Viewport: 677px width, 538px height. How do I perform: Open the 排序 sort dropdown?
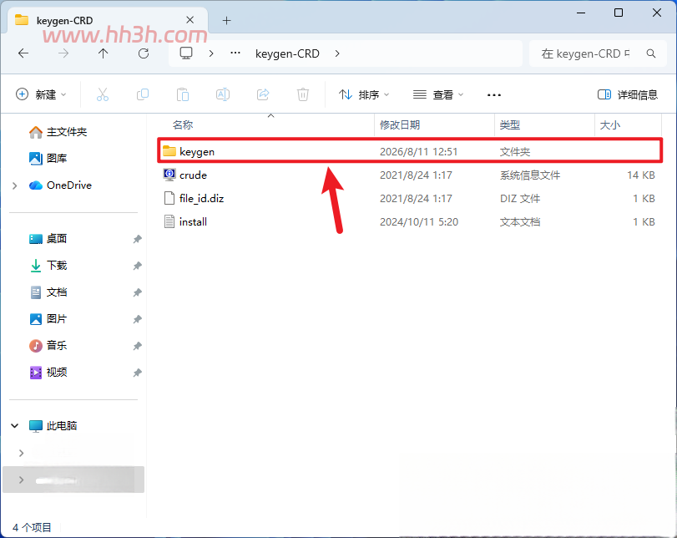(x=364, y=94)
